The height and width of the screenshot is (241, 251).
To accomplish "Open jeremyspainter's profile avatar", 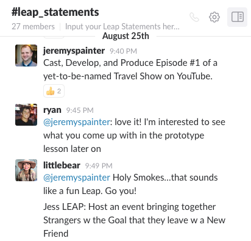I will (x=26, y=56).
